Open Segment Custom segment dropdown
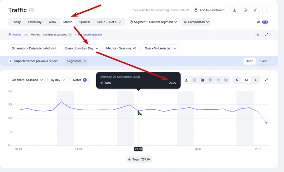This screenshot has height=172, width=284. click(153, 22)
